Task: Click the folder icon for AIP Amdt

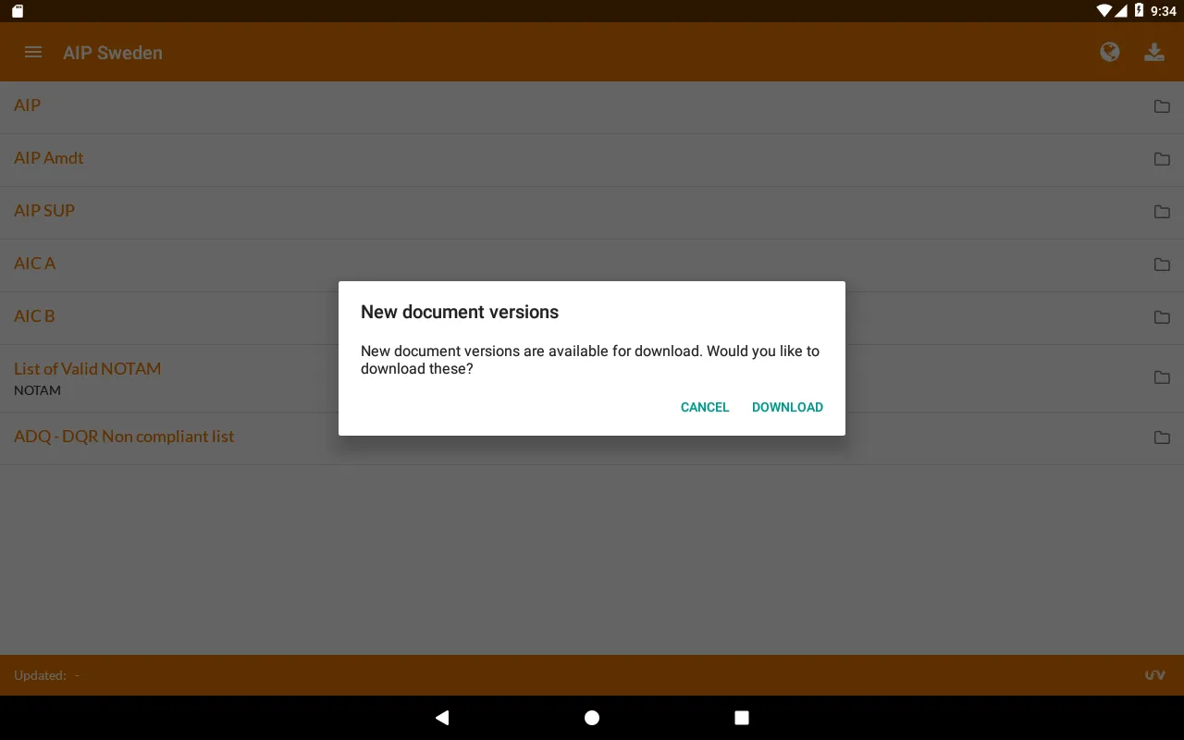Action: click(x=1162, y=159)
